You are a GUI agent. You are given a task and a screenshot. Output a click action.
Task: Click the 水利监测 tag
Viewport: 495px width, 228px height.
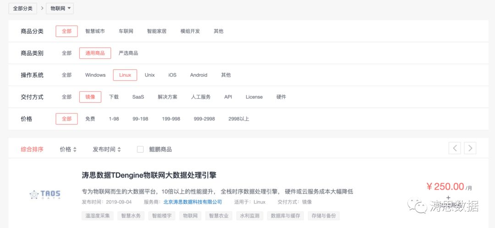[x=250, y=216]
